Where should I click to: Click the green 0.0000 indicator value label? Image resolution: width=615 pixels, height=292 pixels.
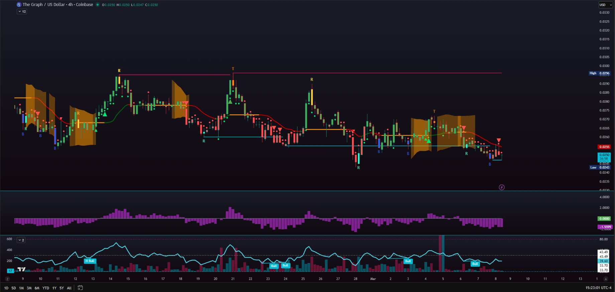(x=604, y=219)
